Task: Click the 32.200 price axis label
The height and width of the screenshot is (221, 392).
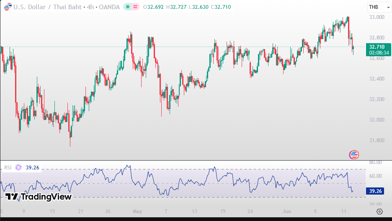Action: (377, 99)
